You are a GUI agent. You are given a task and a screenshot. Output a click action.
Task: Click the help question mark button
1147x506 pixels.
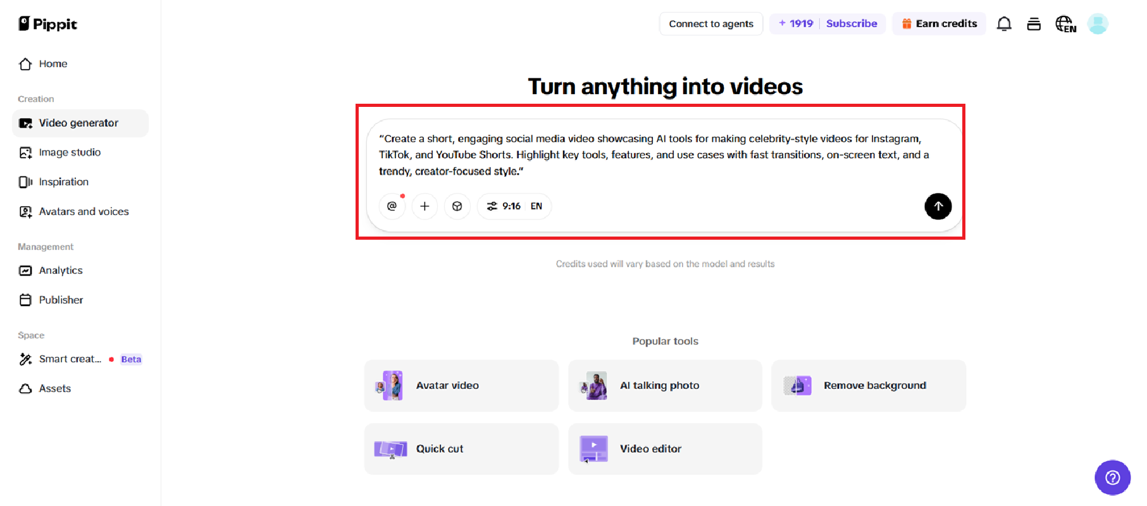[1113, 478]
